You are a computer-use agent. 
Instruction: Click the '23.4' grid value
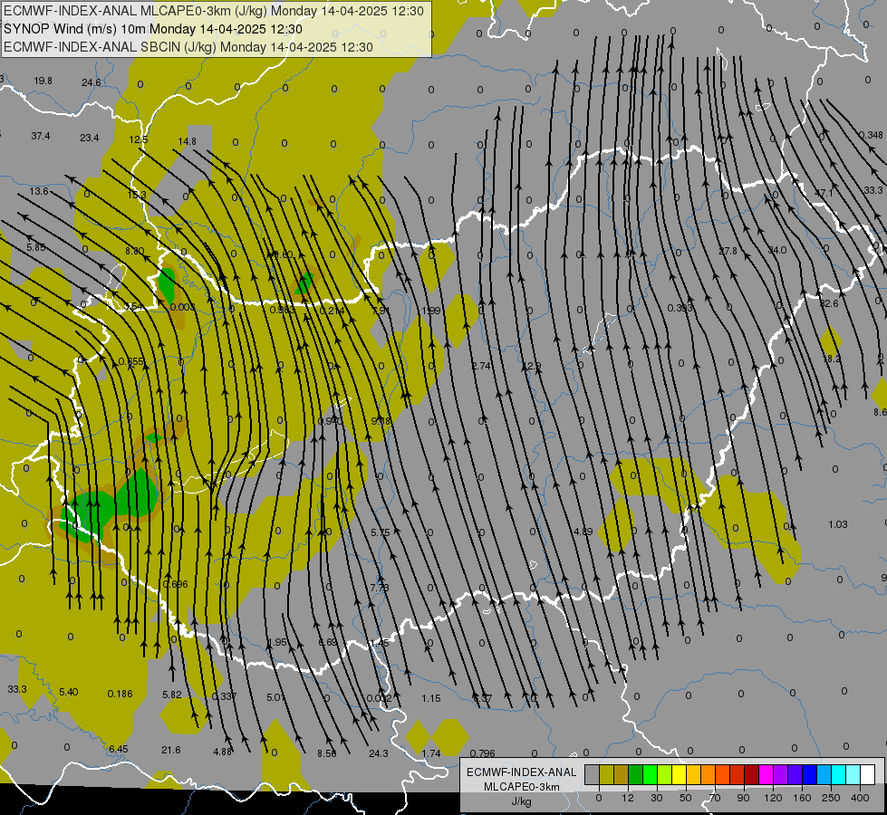pyautogui.click(x=90, y=138)
